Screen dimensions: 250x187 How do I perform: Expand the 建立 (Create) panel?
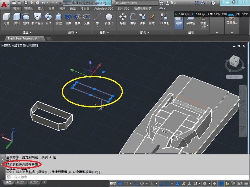point(27,32)
